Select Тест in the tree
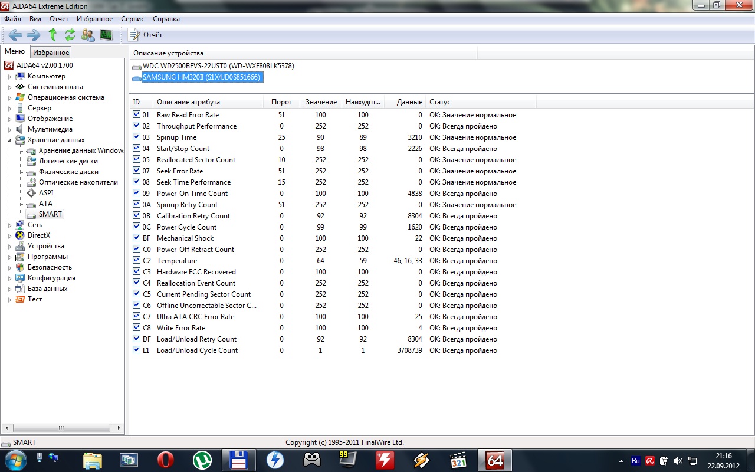Viewport: 755px width, 472px height. point(35,299)
